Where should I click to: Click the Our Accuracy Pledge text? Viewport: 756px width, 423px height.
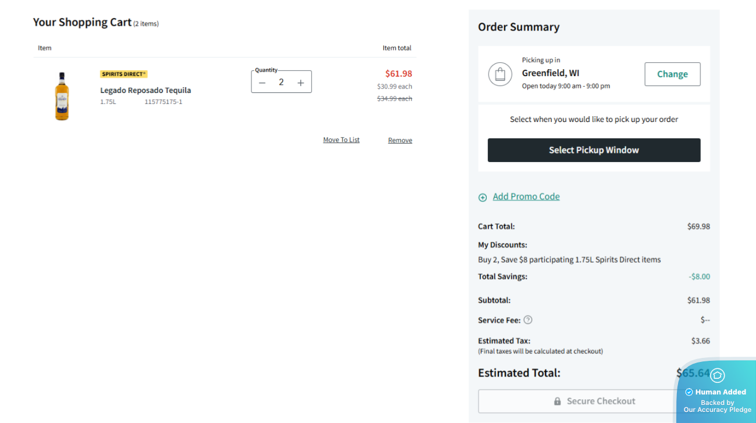coord(717,410)
